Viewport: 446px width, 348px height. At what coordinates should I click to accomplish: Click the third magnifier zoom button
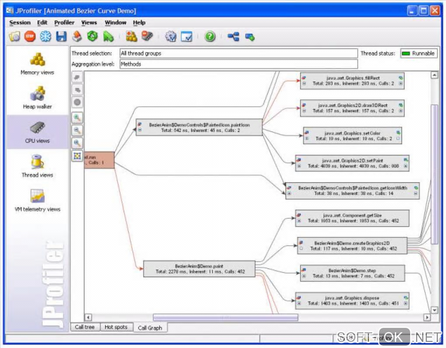pos(77,143)
